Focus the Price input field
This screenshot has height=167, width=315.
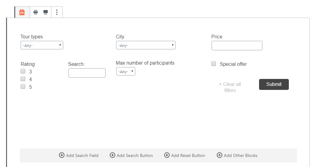click(237, 45)
